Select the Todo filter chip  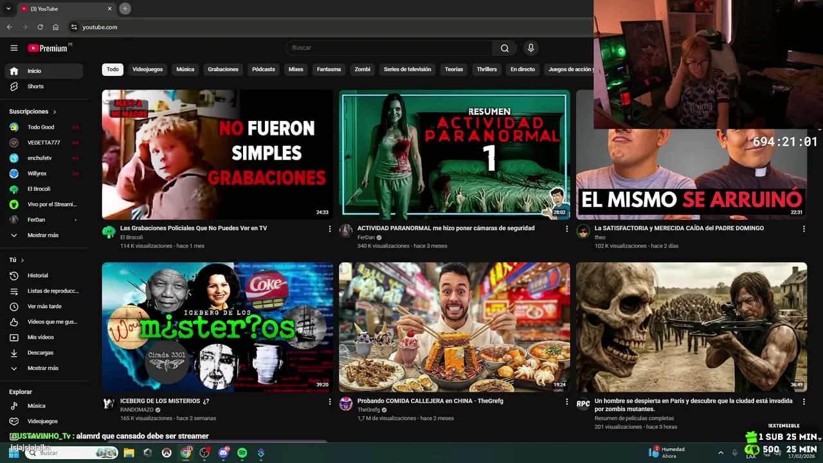pos(113,69)
